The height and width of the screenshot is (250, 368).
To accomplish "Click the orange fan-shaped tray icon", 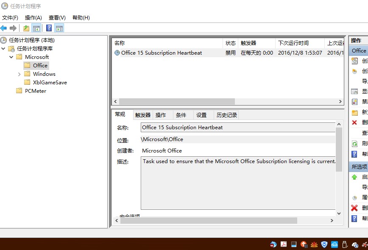I will coord(314,244).
